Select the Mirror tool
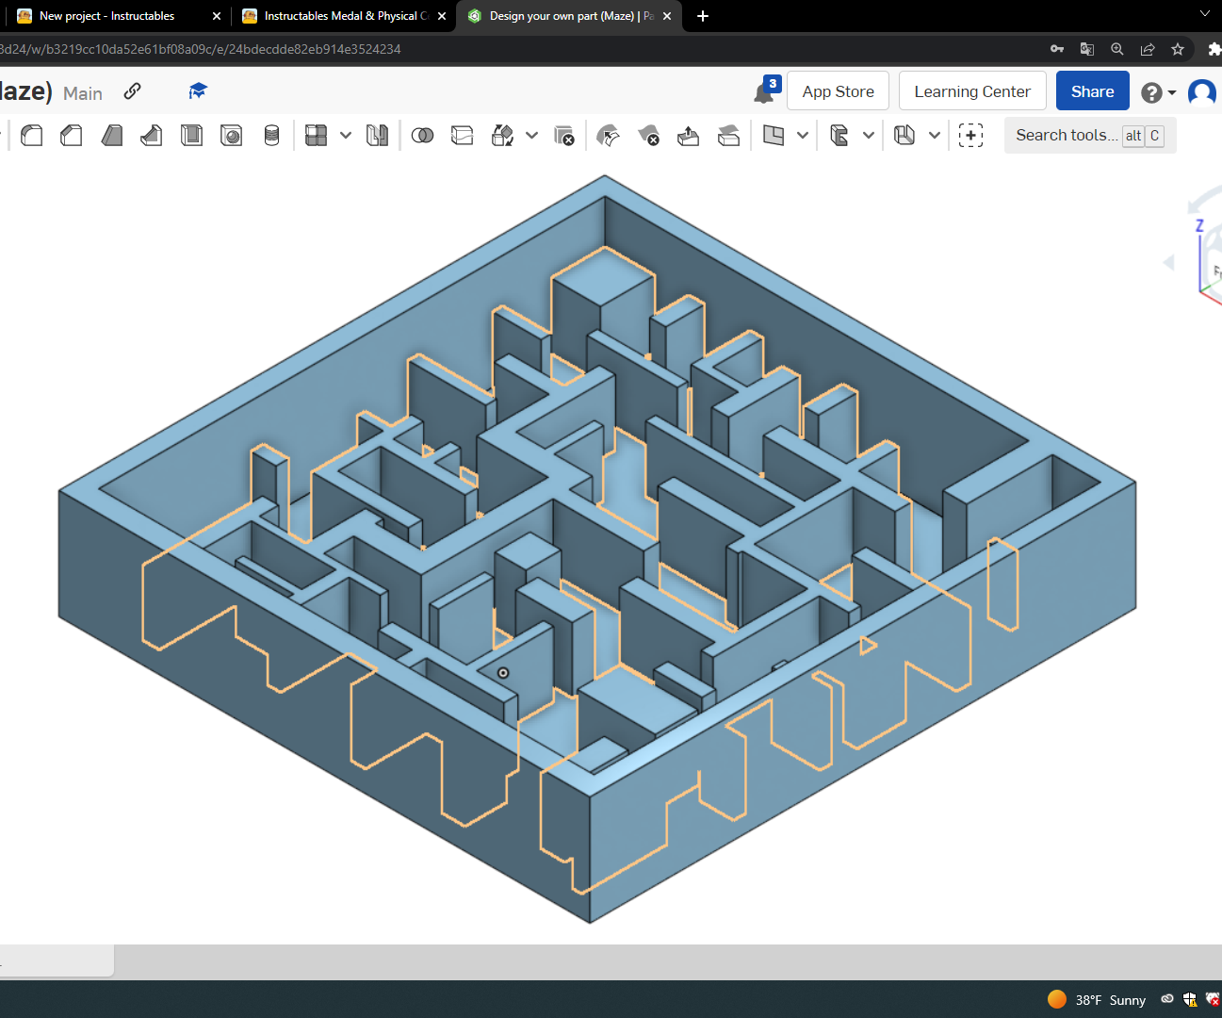This screenshot has width=1222, height=1018. click(x=378, y=135)
